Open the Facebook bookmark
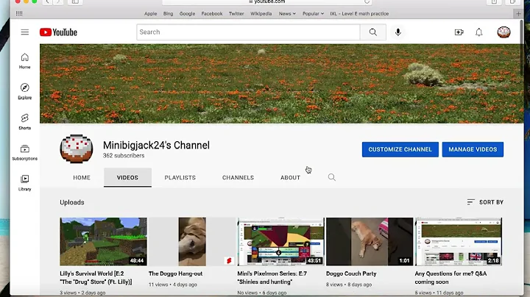This screenshot has width=530, height=297. [212, 13]
